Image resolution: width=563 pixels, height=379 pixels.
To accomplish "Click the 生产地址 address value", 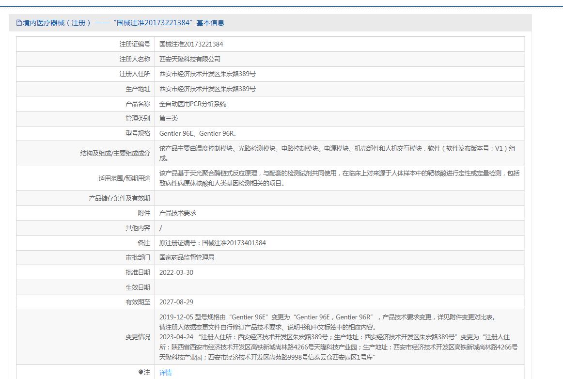I will point(207,89).
